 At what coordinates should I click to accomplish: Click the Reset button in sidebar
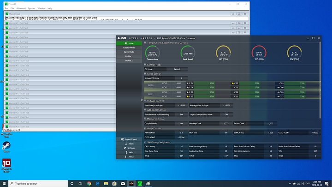point(129,144)
